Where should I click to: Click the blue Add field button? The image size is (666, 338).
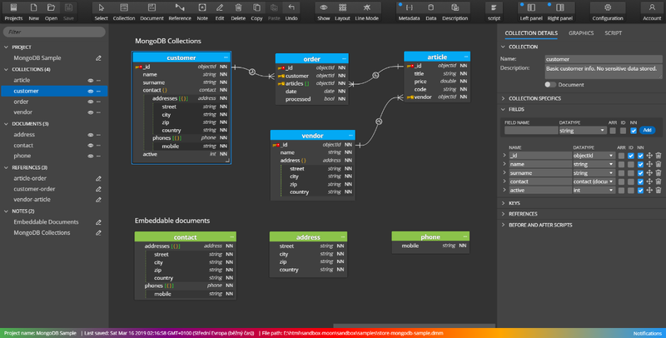tap(648, 130)
